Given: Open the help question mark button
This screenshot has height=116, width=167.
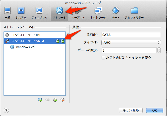Looking at the screenshot, I should point(6,110).
